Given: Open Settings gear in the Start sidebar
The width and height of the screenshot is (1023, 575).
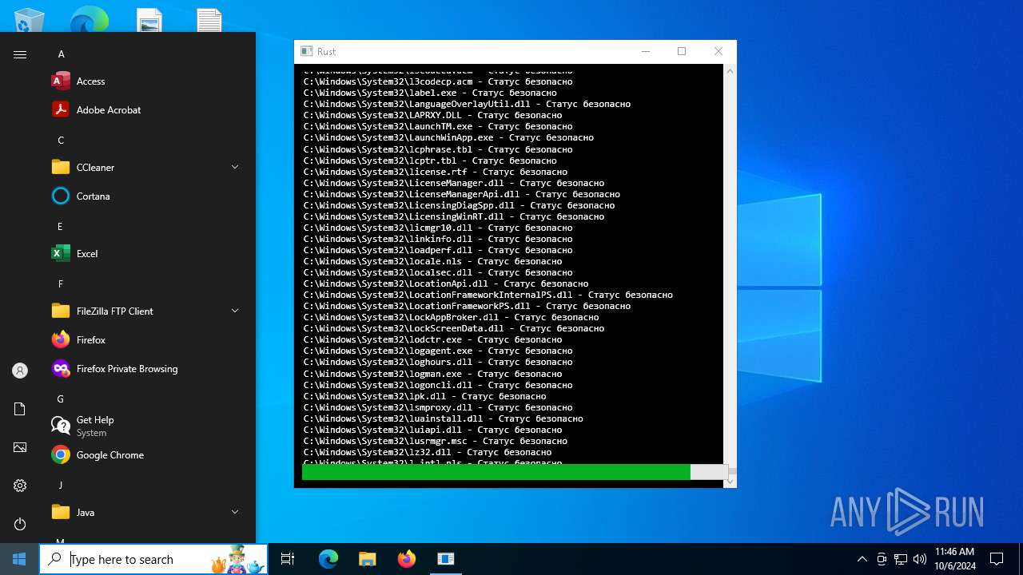Looking at the screenshot, I should click(20, 486).
